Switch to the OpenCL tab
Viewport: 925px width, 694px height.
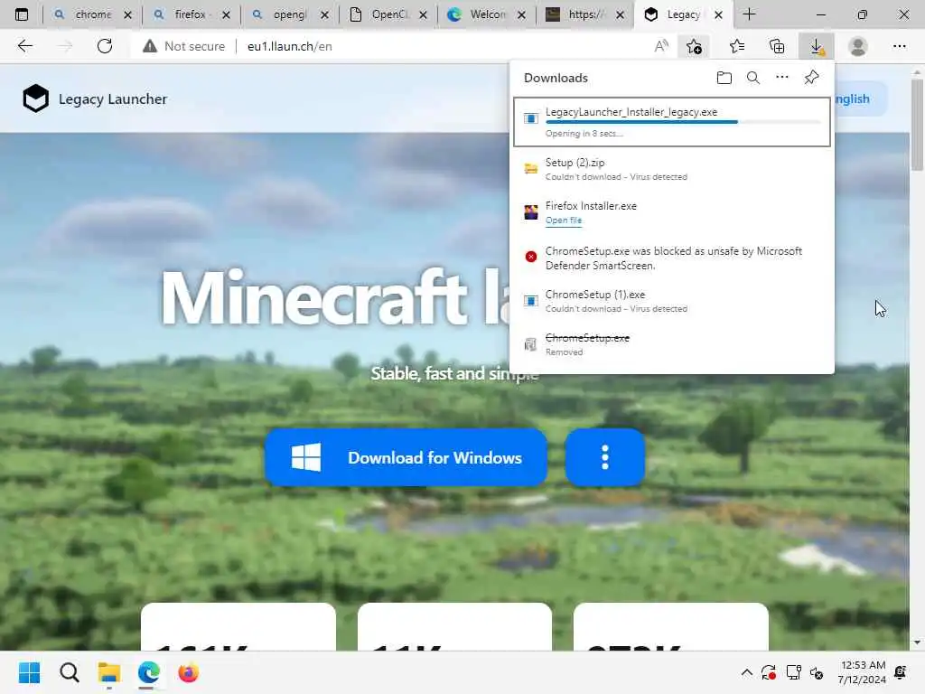[x=387, y=14]
